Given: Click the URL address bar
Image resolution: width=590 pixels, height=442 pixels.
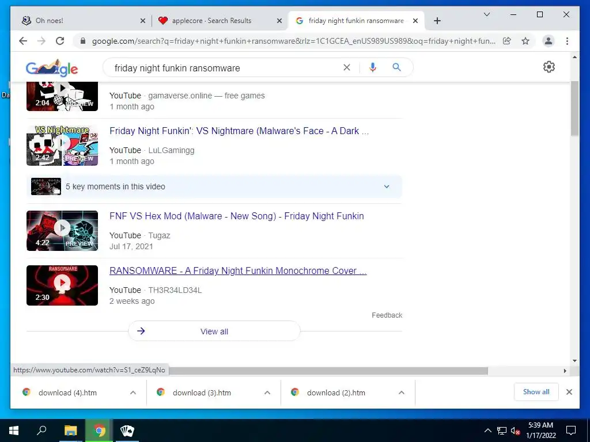Looking at the screenshot, I should (x=293, y=41).
